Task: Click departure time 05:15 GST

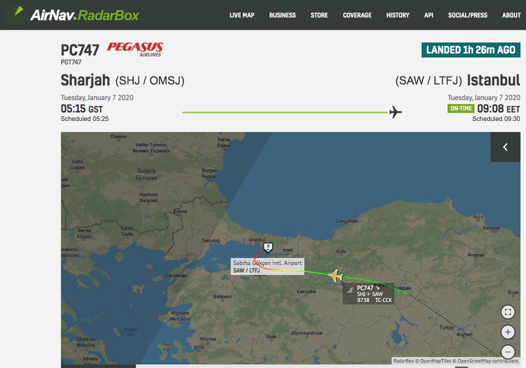Action: (82, 109)
